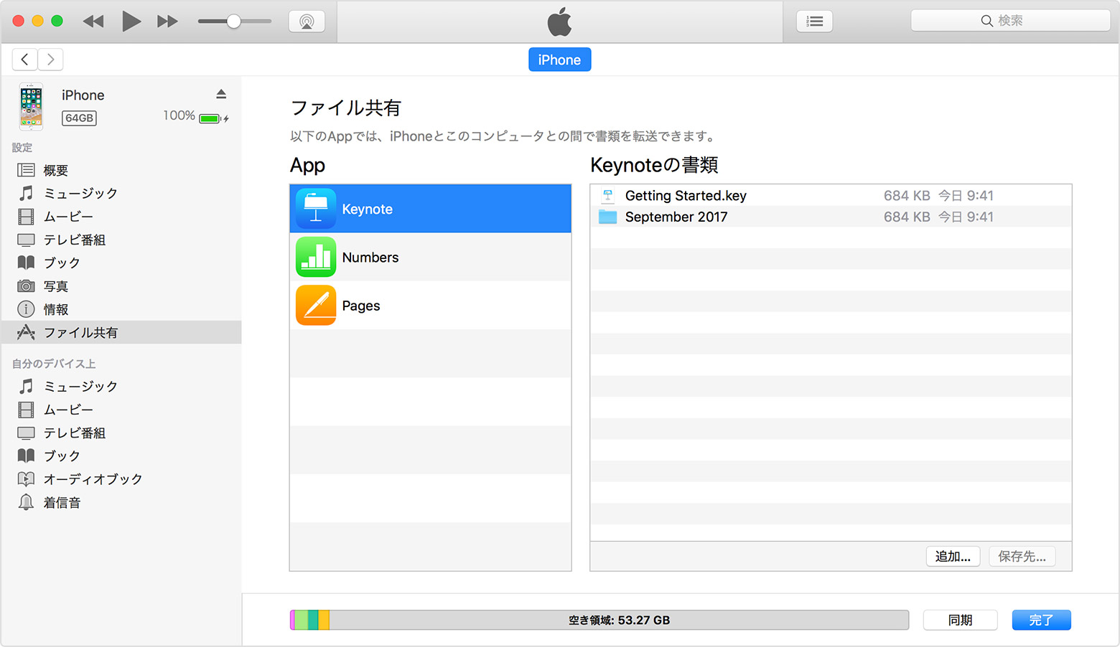Select the iPhone device tab
This screenshot has width=1120, height=647.
560,60
